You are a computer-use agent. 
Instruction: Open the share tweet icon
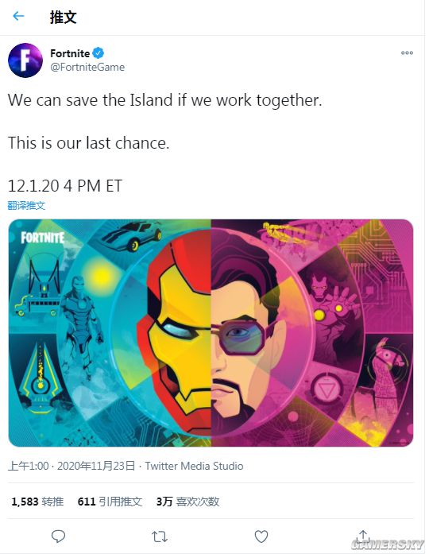pos(362,536)
